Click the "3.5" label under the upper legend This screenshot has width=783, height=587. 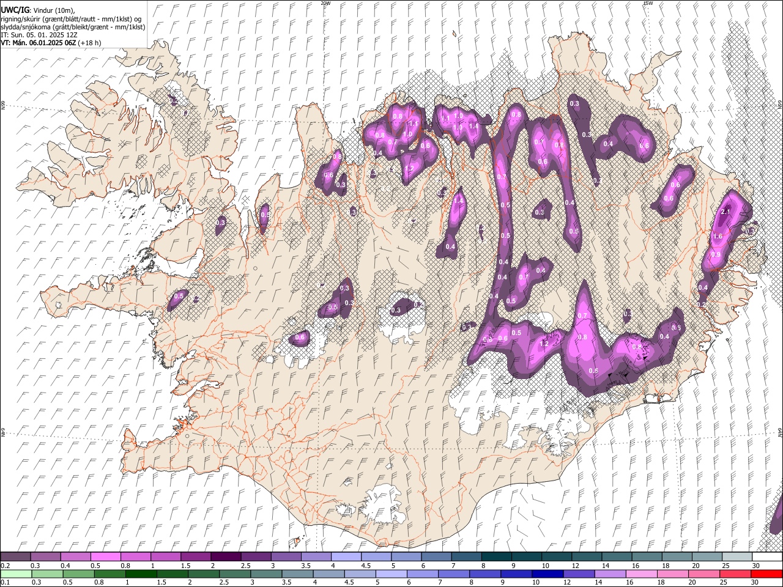305,566
